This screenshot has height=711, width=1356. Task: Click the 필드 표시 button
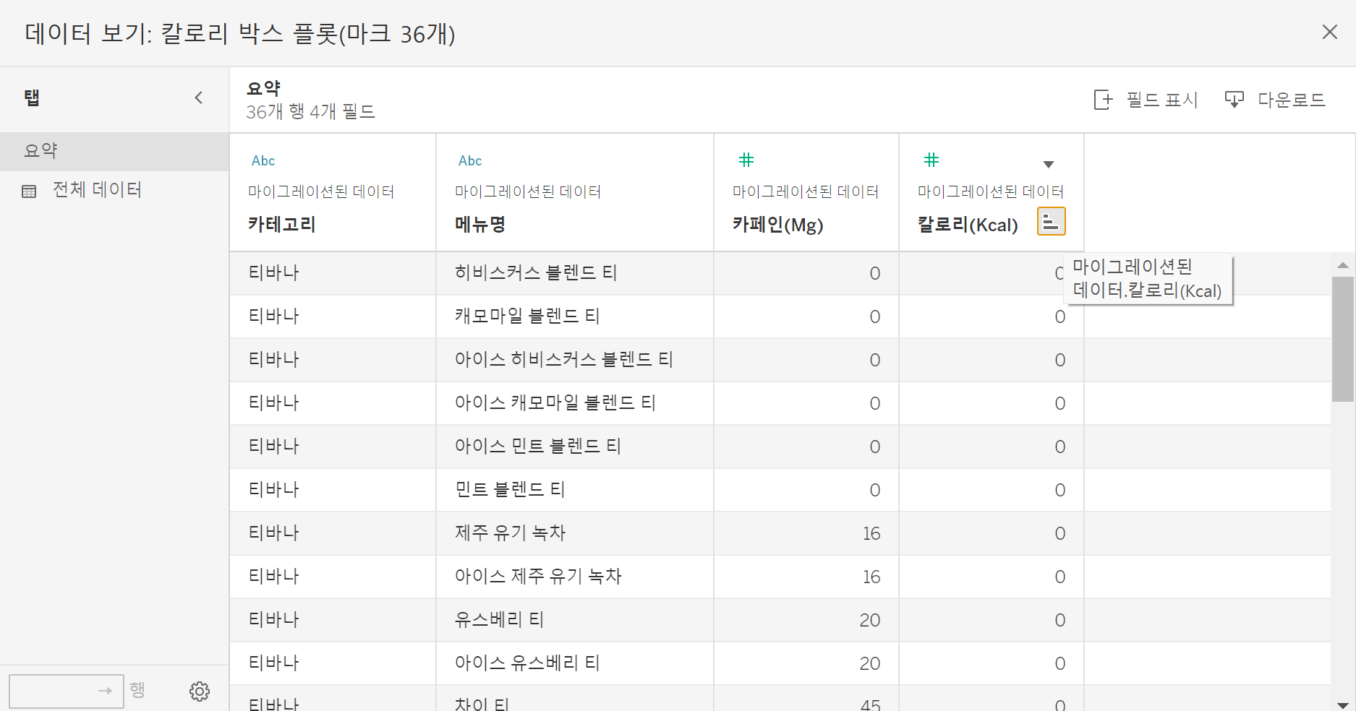click(1146, 100)
